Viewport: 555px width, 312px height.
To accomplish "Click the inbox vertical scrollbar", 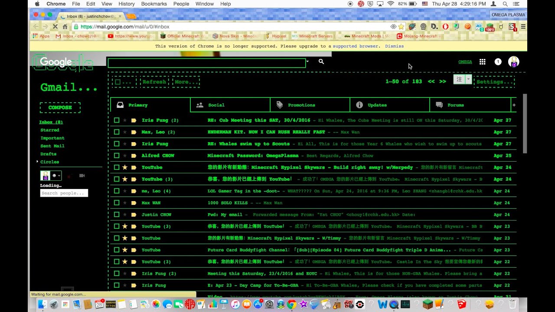I will 525,123.
